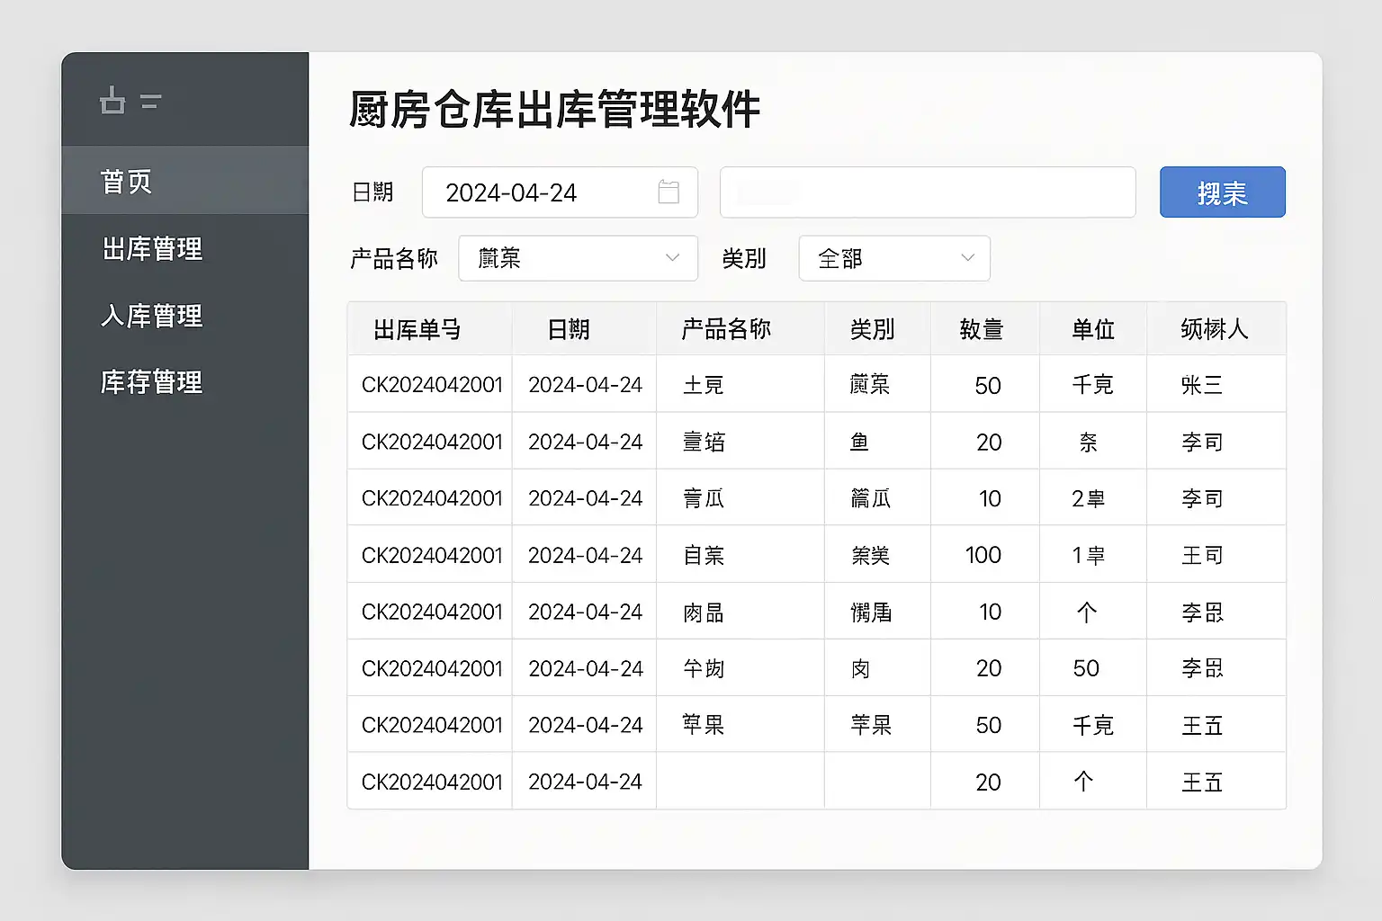Viewport: 1382px width, 921px height.
Task: Expand the 产品名称 dropdown arrow
Action: coord(671,258)
